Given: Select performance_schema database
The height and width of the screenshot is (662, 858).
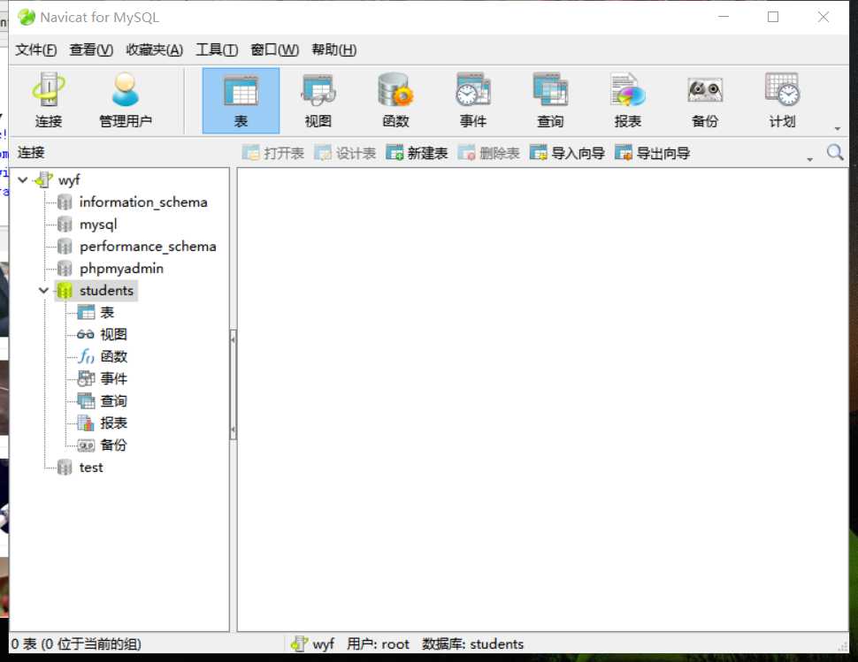Looking at the screenshot, I should [148, 247].
